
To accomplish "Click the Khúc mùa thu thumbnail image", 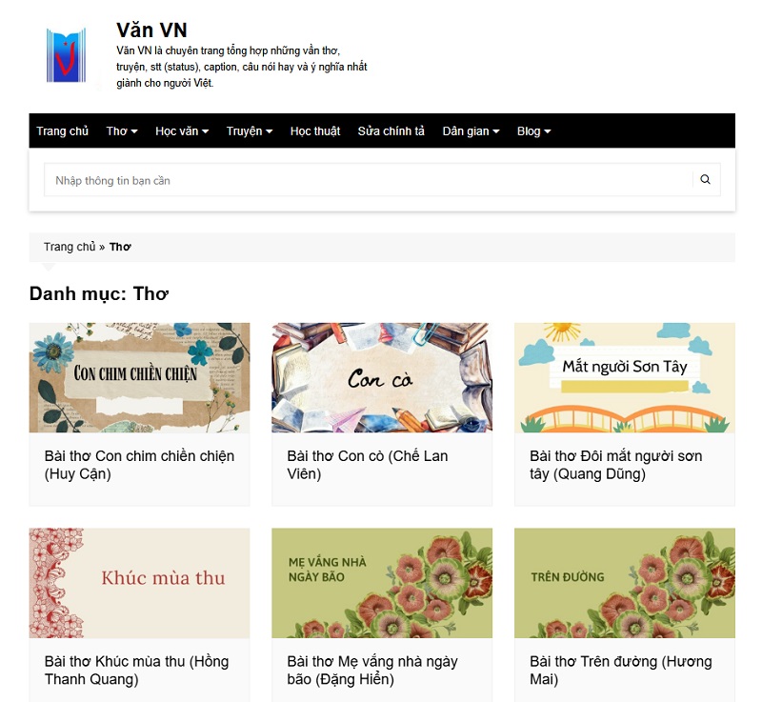I will (139, 583).
